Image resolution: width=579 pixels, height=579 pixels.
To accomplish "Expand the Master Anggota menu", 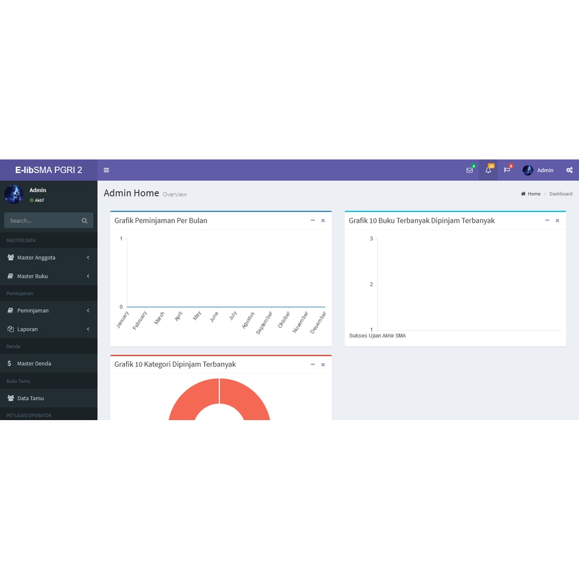I will [49, 258].
